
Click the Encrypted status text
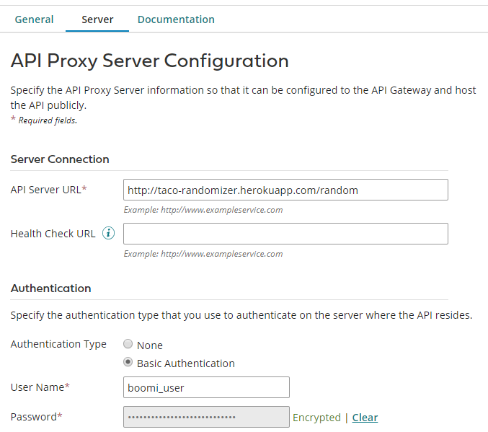[316, 418]
